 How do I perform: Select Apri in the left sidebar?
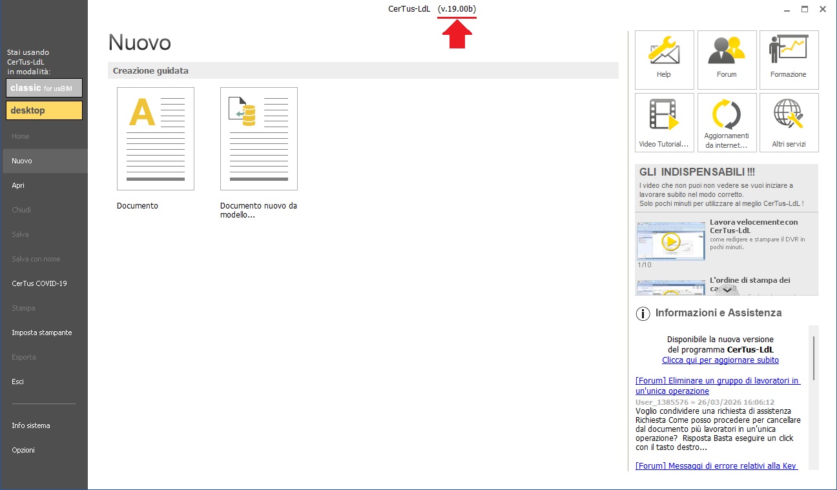(18, 185)
